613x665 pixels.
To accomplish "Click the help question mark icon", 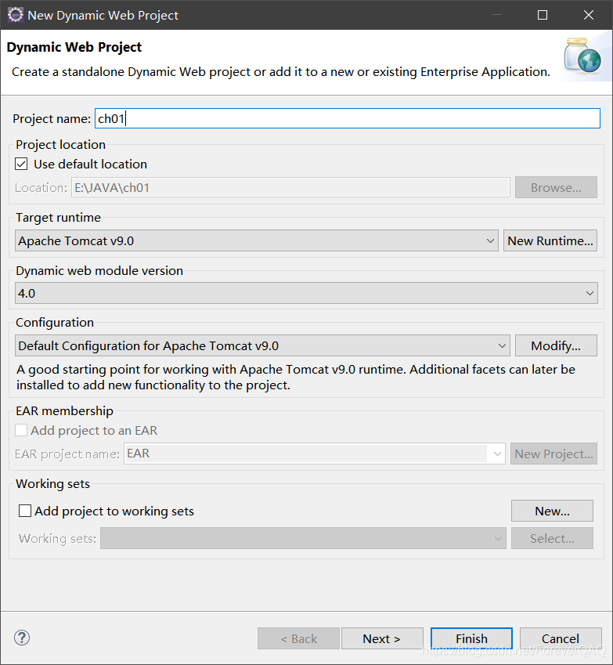I will 21,638.
